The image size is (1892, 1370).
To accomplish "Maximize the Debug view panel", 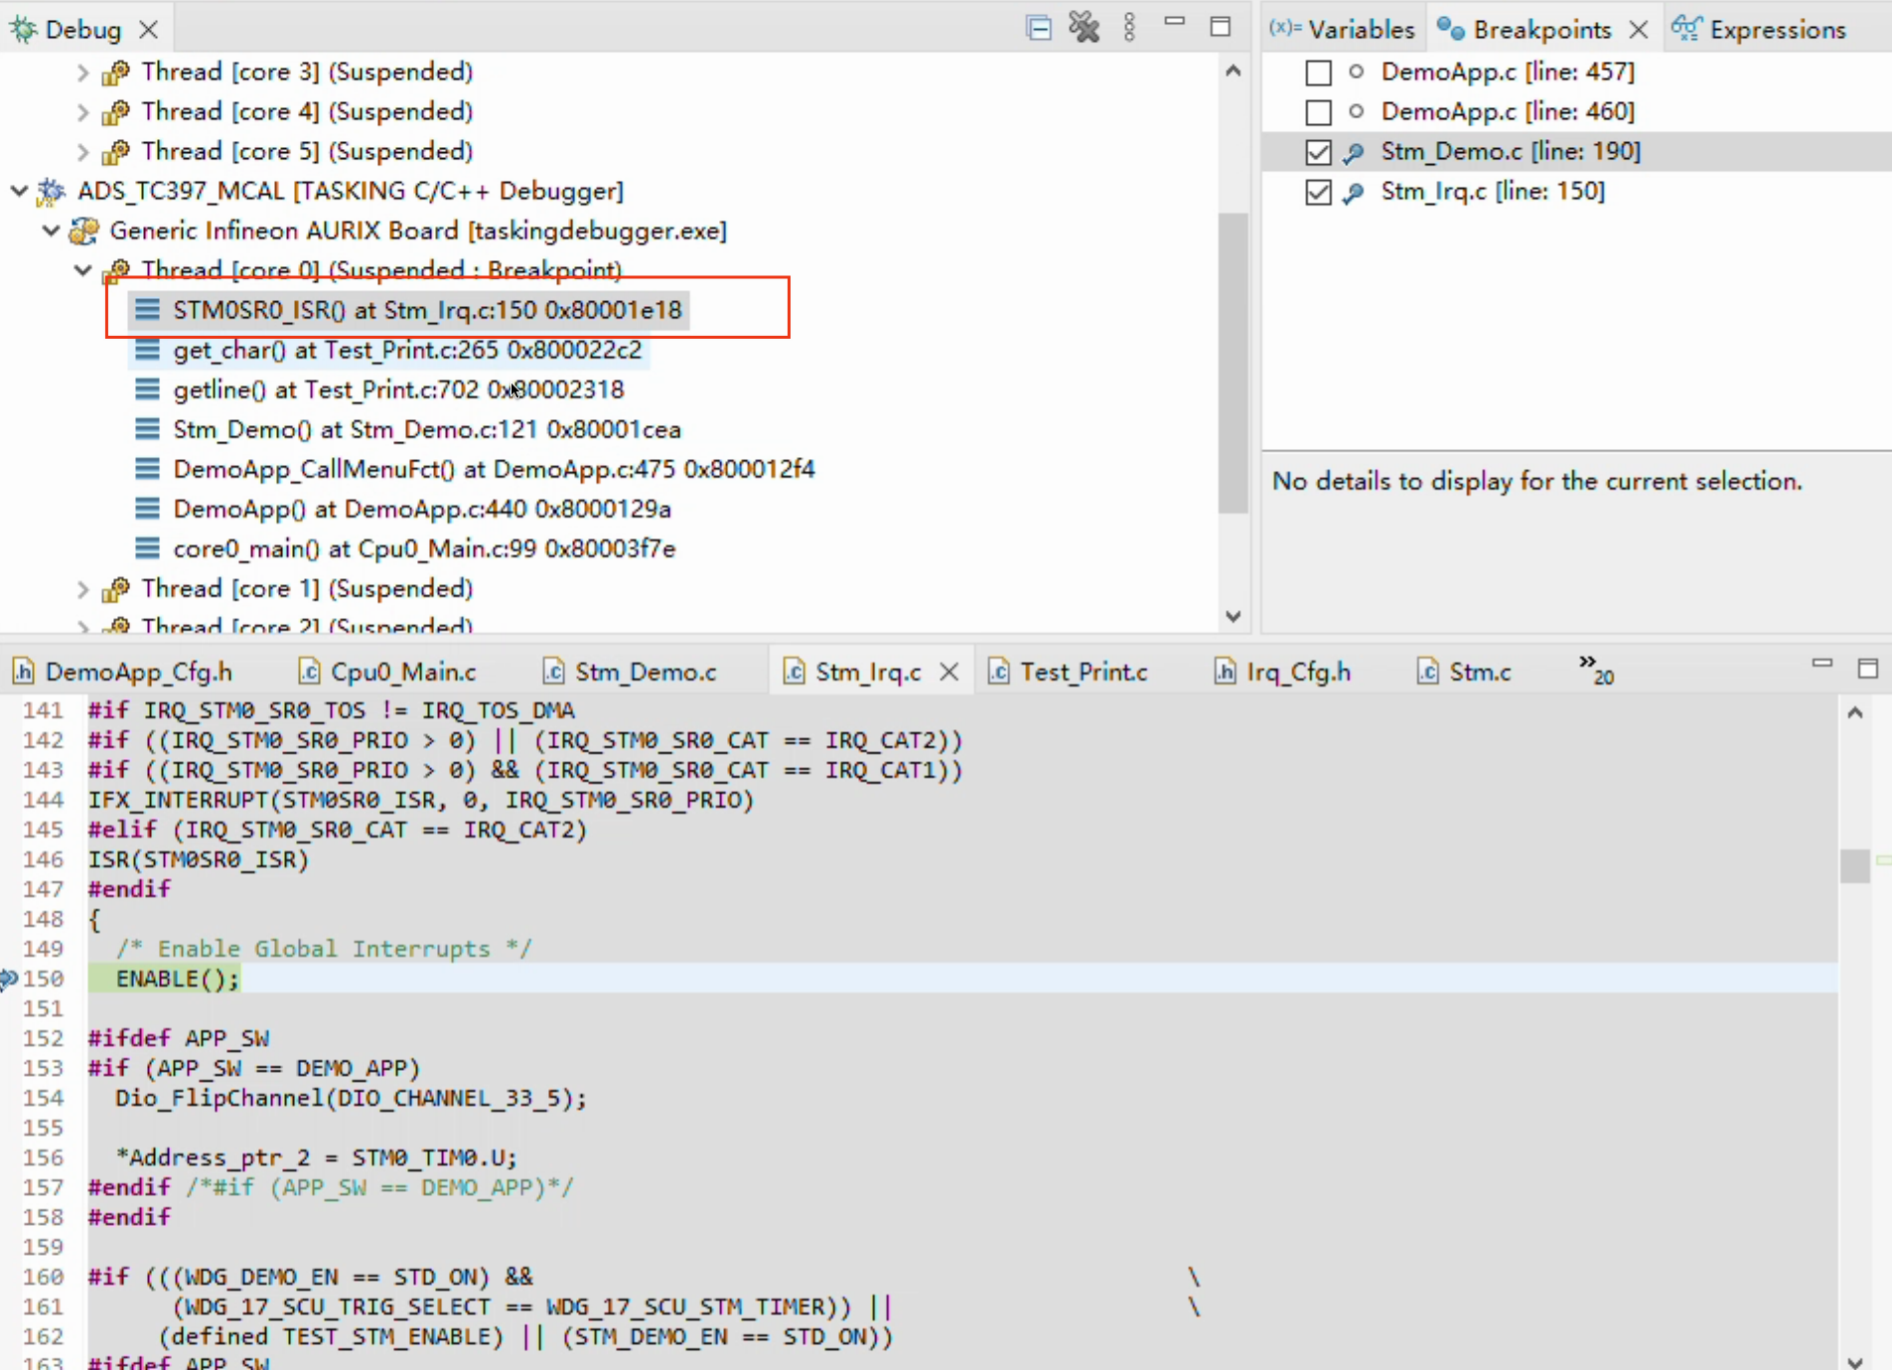I will [1221, 27].
